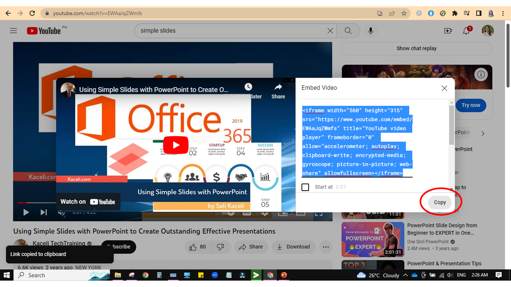Like the video (80 likes)
The height and width of the screenshot is (287, 511).
coord(198,247)
